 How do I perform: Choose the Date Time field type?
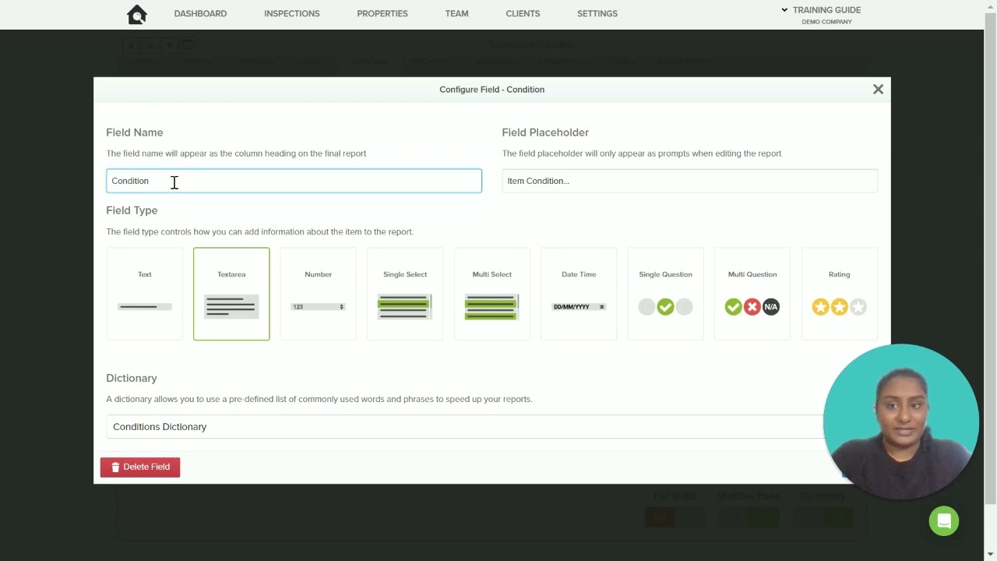tap(579, 294)
